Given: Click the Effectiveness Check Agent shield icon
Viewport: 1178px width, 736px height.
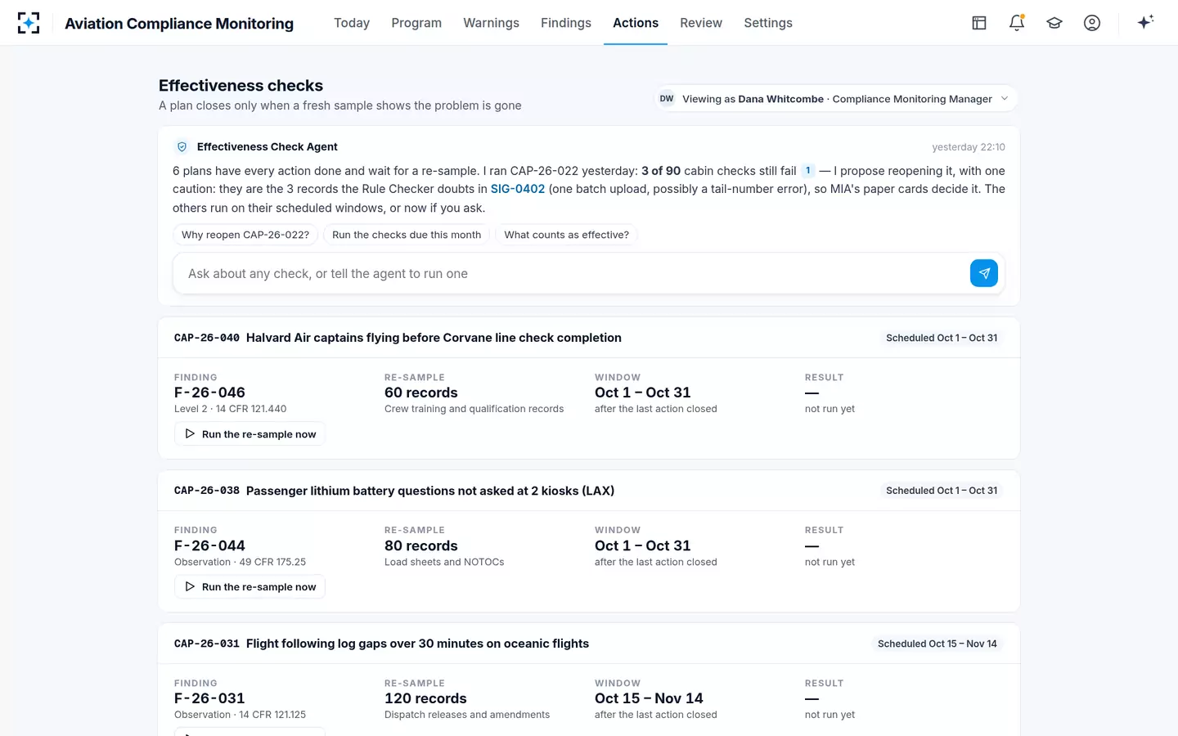Looking at the screenshot, I should click(182, 147).
